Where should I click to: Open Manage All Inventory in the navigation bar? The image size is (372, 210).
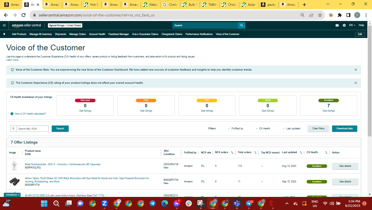click(x=41, y=34)
